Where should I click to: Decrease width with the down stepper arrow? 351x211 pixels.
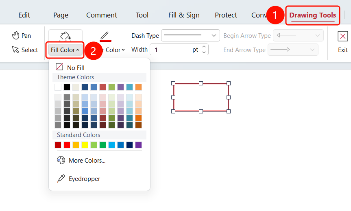pyautogui.click(x=204, y=52)
